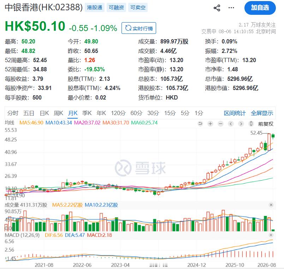Click the share icon
284x270 pixels.
217,8
